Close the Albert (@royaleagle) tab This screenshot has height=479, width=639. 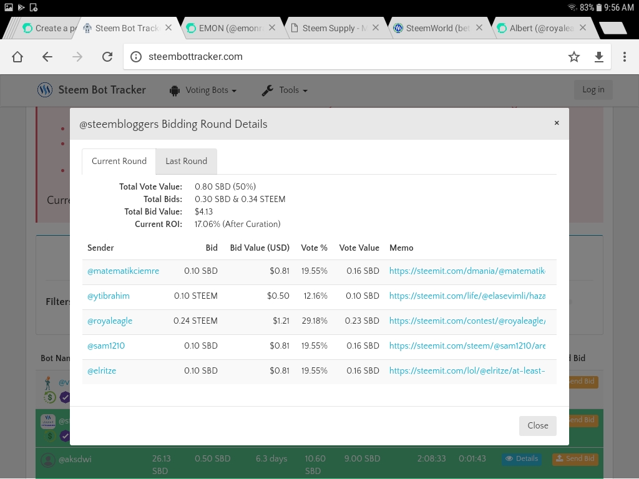[x=583, y=27]
